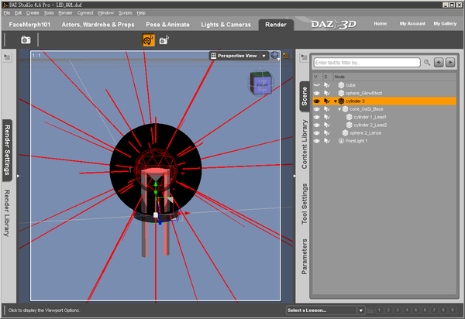Click the Home link
This screenshot has width=465, height=319.
(x=381, y=24)
